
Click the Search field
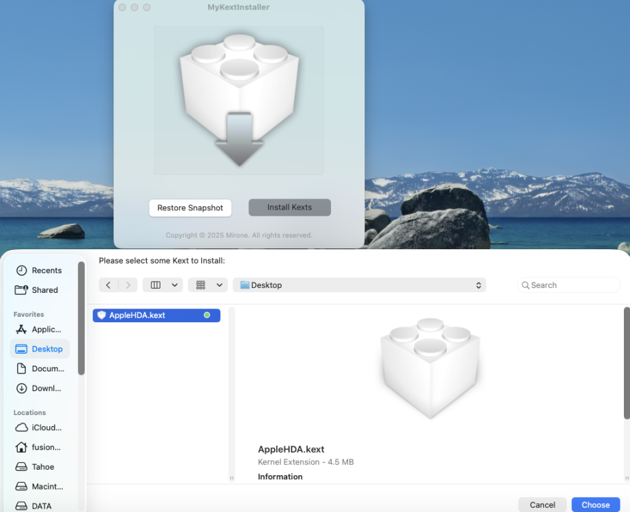click(x=569, y=285)
